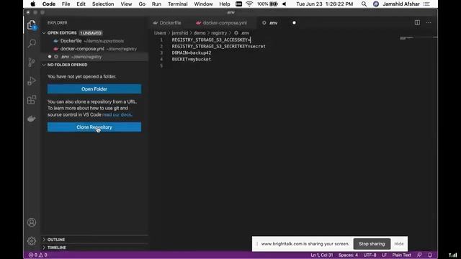Screen dimensions: 461x259
Task: Open the File menu
Action: (x=66, y=4)
